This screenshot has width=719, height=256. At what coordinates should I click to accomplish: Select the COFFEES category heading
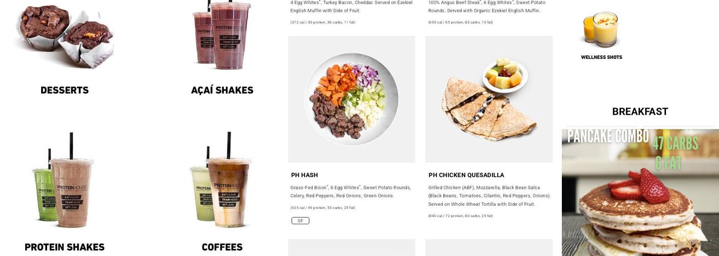[x=222, y=247]
